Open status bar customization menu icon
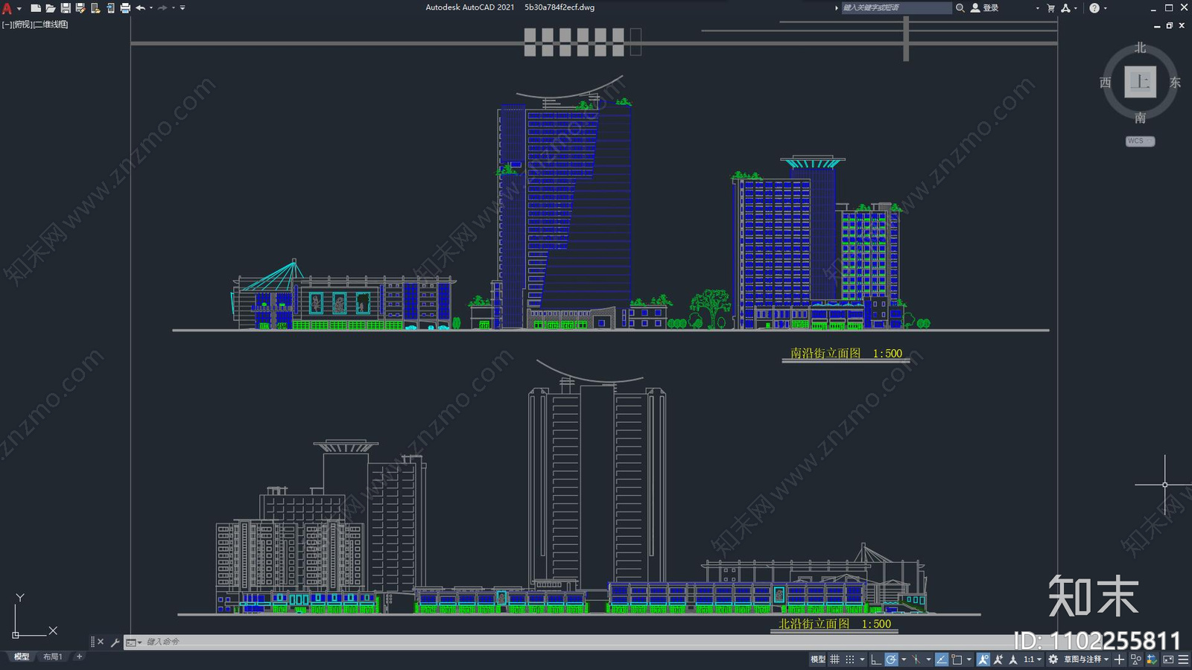Screen dimensions: 1192x670 [x=1184, y=660]
